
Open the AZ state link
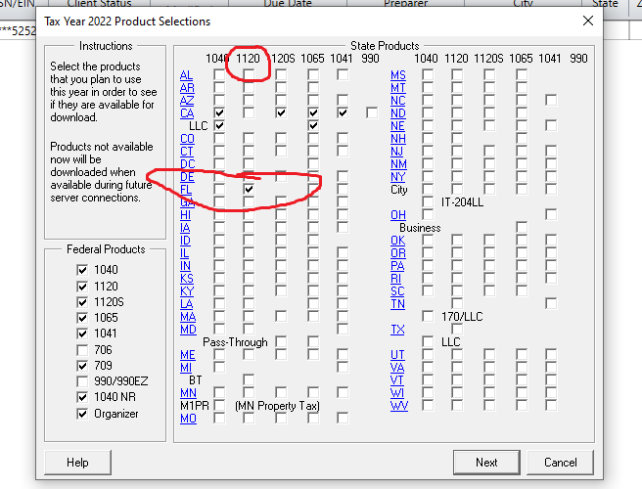tap(187, 101)
